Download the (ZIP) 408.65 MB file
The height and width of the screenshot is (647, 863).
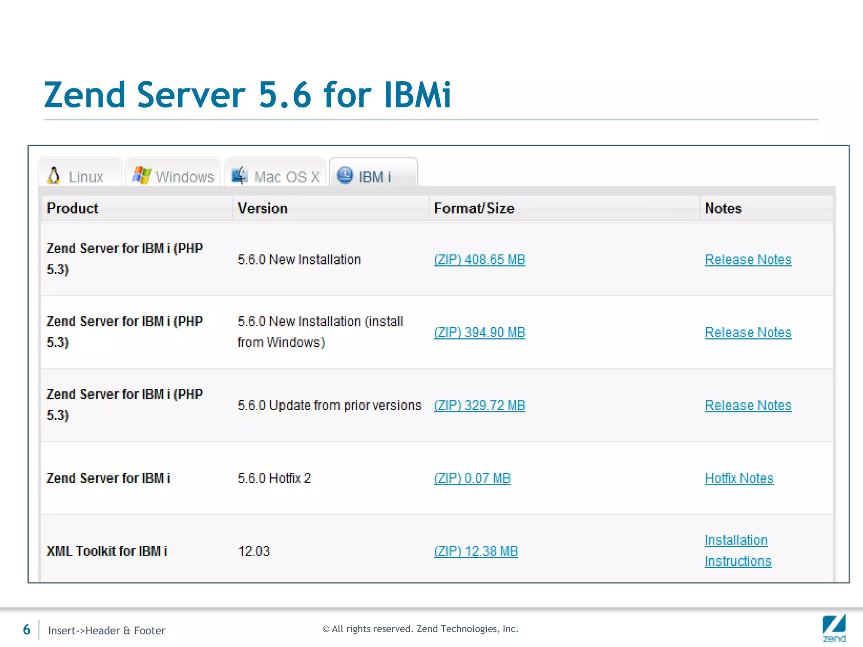coord(480,259)
